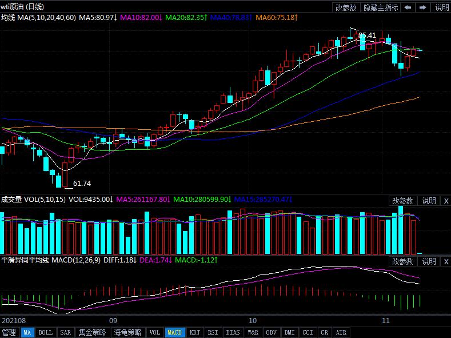Screen dimensions: 451x338
Task: Close the MACD panel with X
Action: (446, 261)
